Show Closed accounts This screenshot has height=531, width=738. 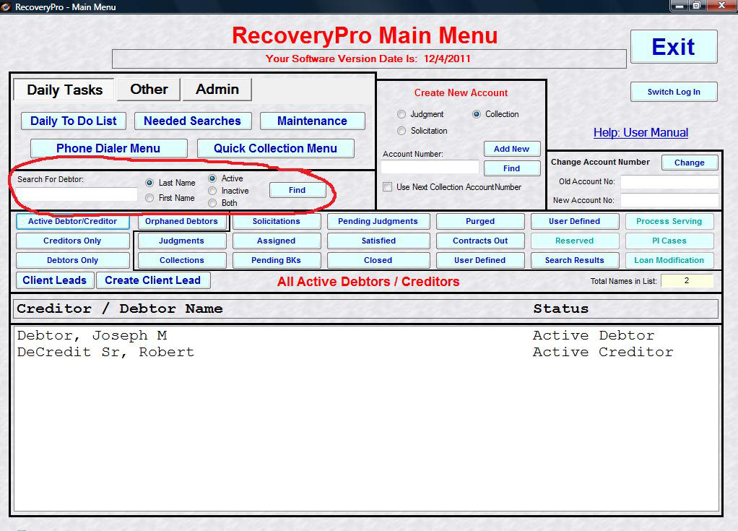378,260
